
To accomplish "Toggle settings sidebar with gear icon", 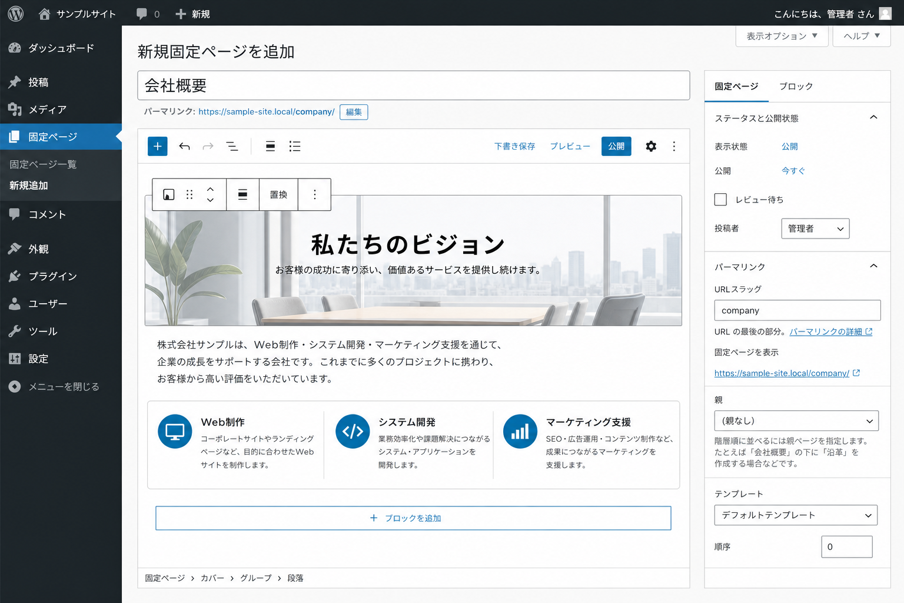I will click(x=651, y=146).
